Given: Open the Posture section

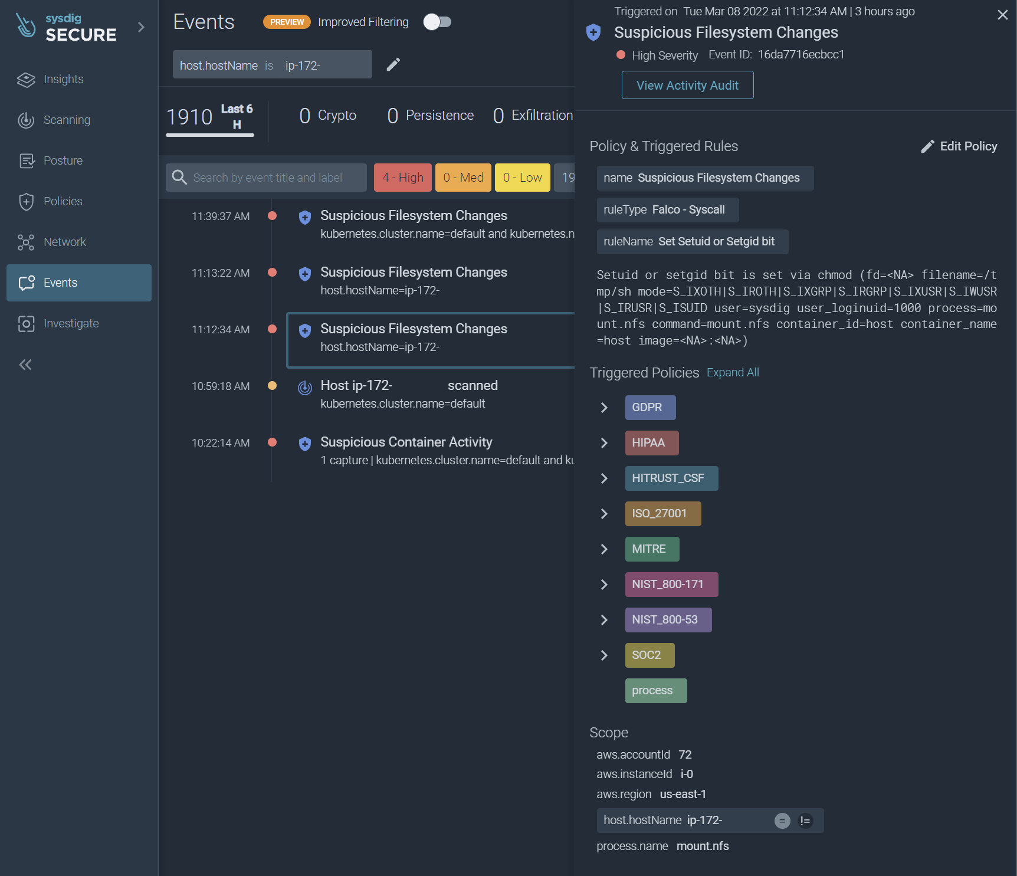Looking at the screenshot, I should tap(62, 160).
